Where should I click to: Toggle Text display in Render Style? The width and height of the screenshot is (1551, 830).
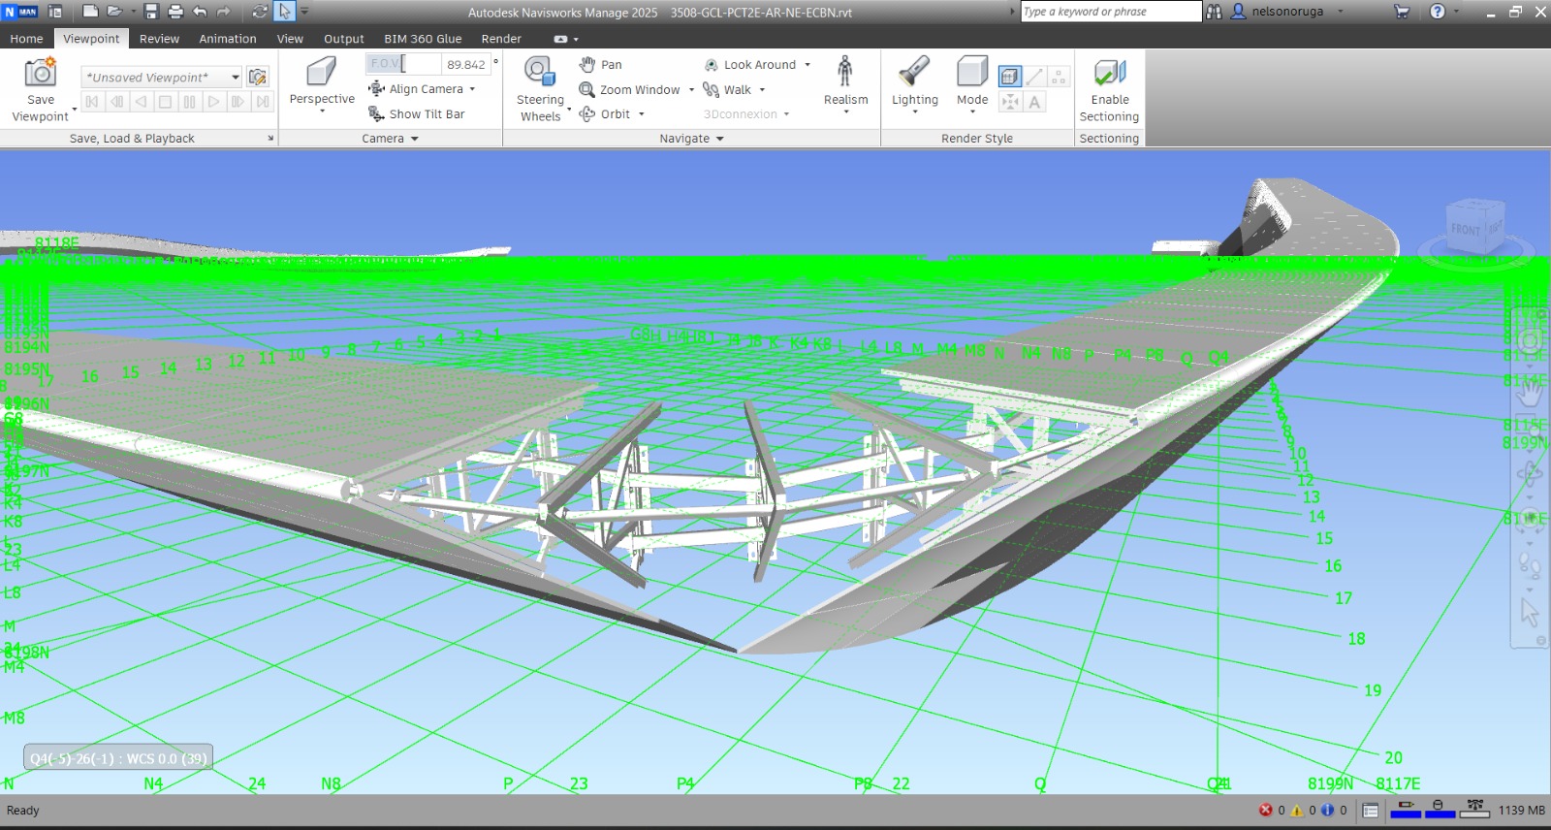click(x=1035, y=102)
